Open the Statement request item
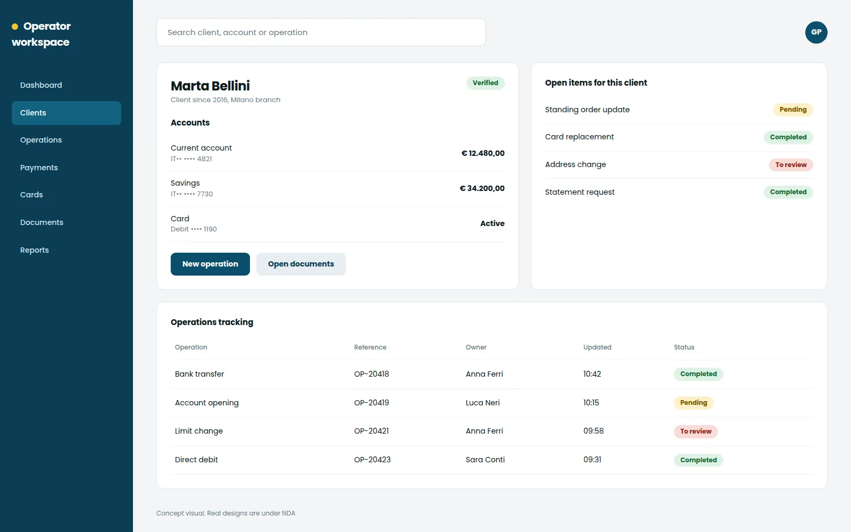Image resolution: width=851 pixels, height=532 pixels. click(679, 192)
